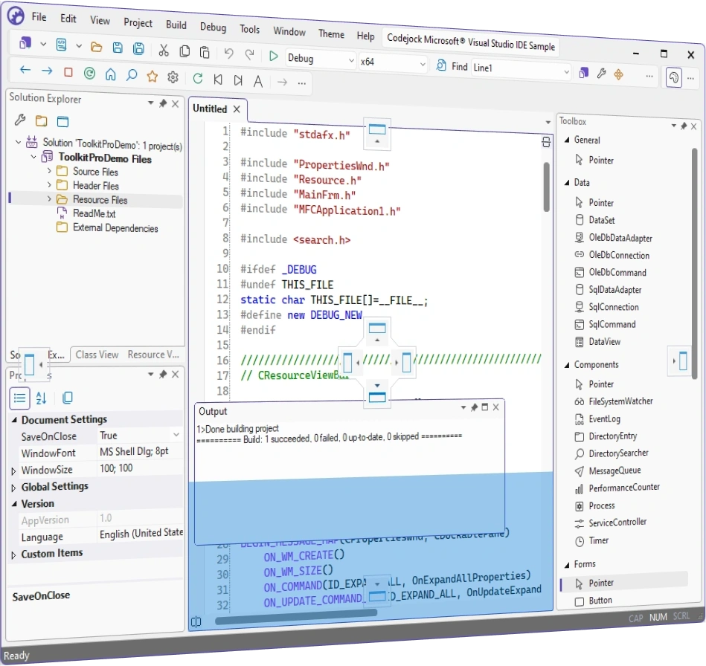The image size is (706, 666).
Task: Click the Undo arrow icon
Action: 228,54
